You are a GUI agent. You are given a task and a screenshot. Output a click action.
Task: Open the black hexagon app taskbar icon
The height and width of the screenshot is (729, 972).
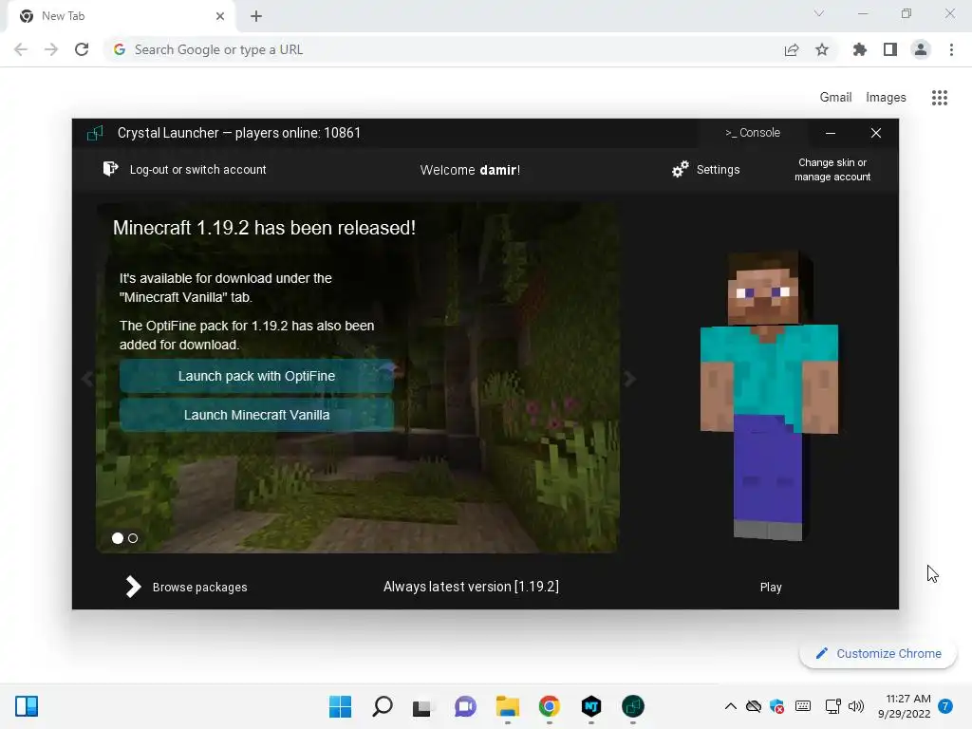click(591, 706)
